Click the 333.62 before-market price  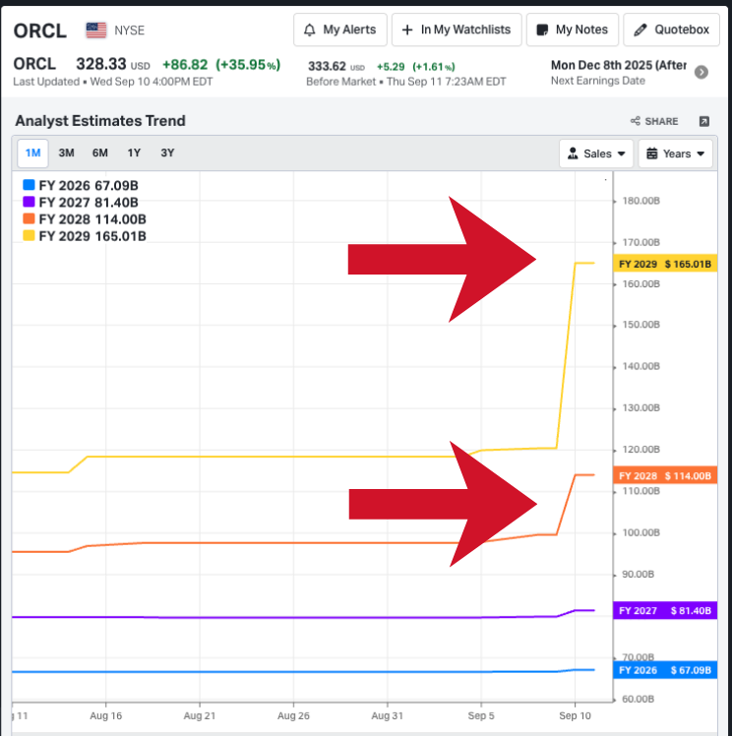327,66
